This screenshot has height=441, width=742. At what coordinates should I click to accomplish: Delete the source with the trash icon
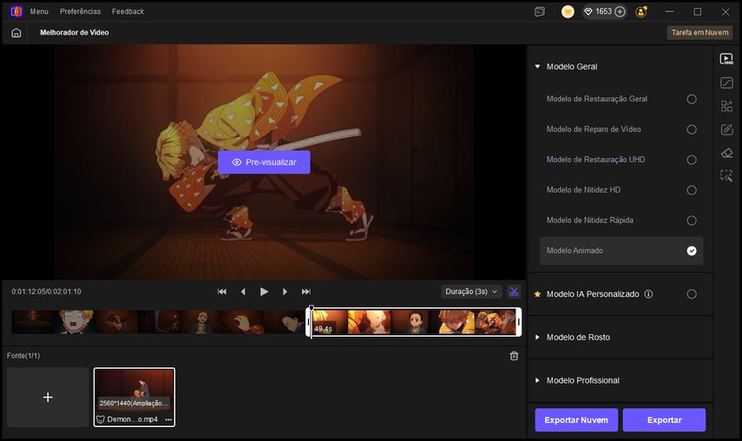514,356
